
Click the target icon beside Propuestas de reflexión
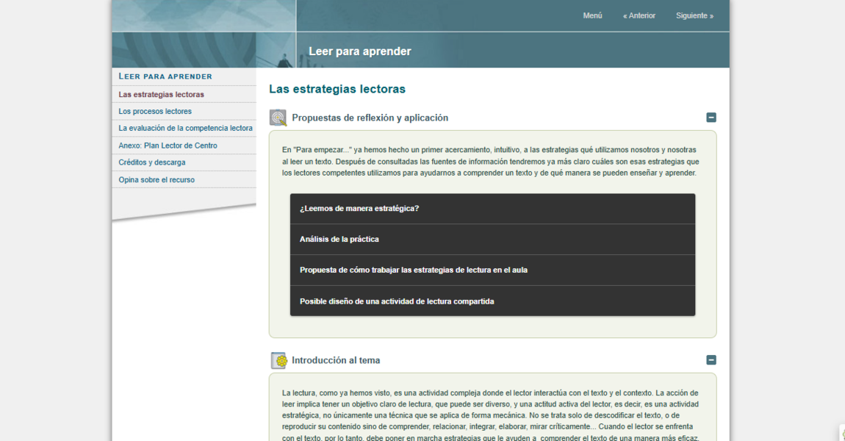[278, 118]
